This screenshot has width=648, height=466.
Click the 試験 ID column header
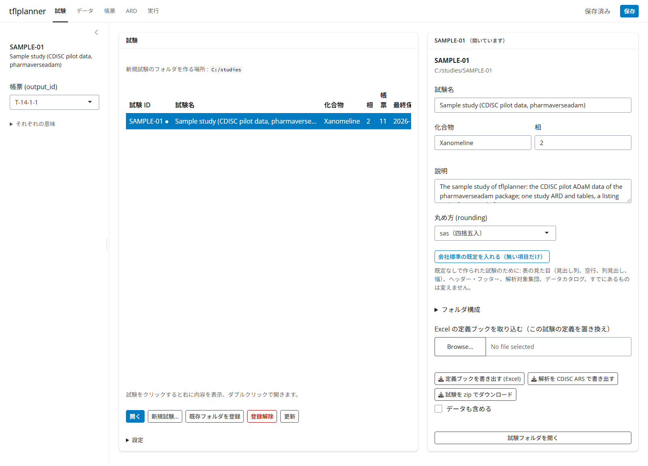click(x=140, y=105)
